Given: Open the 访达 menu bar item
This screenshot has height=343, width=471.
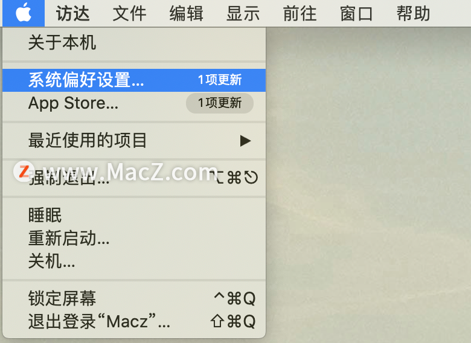Looking at the screenshot, I should 73,13.
